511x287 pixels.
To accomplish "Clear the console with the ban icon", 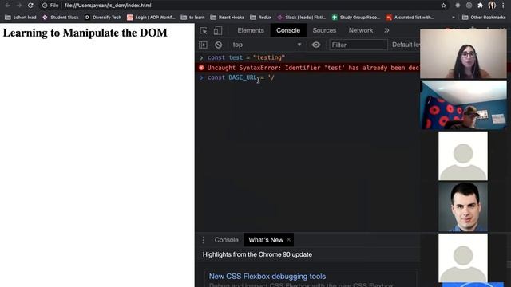I will tap(218, 45).
